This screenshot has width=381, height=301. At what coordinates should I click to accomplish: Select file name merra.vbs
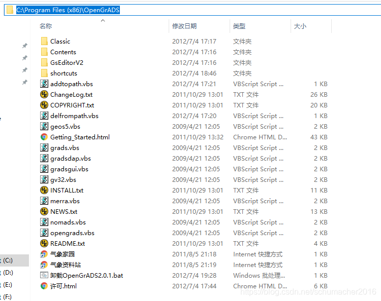click(x=65, y=201)
